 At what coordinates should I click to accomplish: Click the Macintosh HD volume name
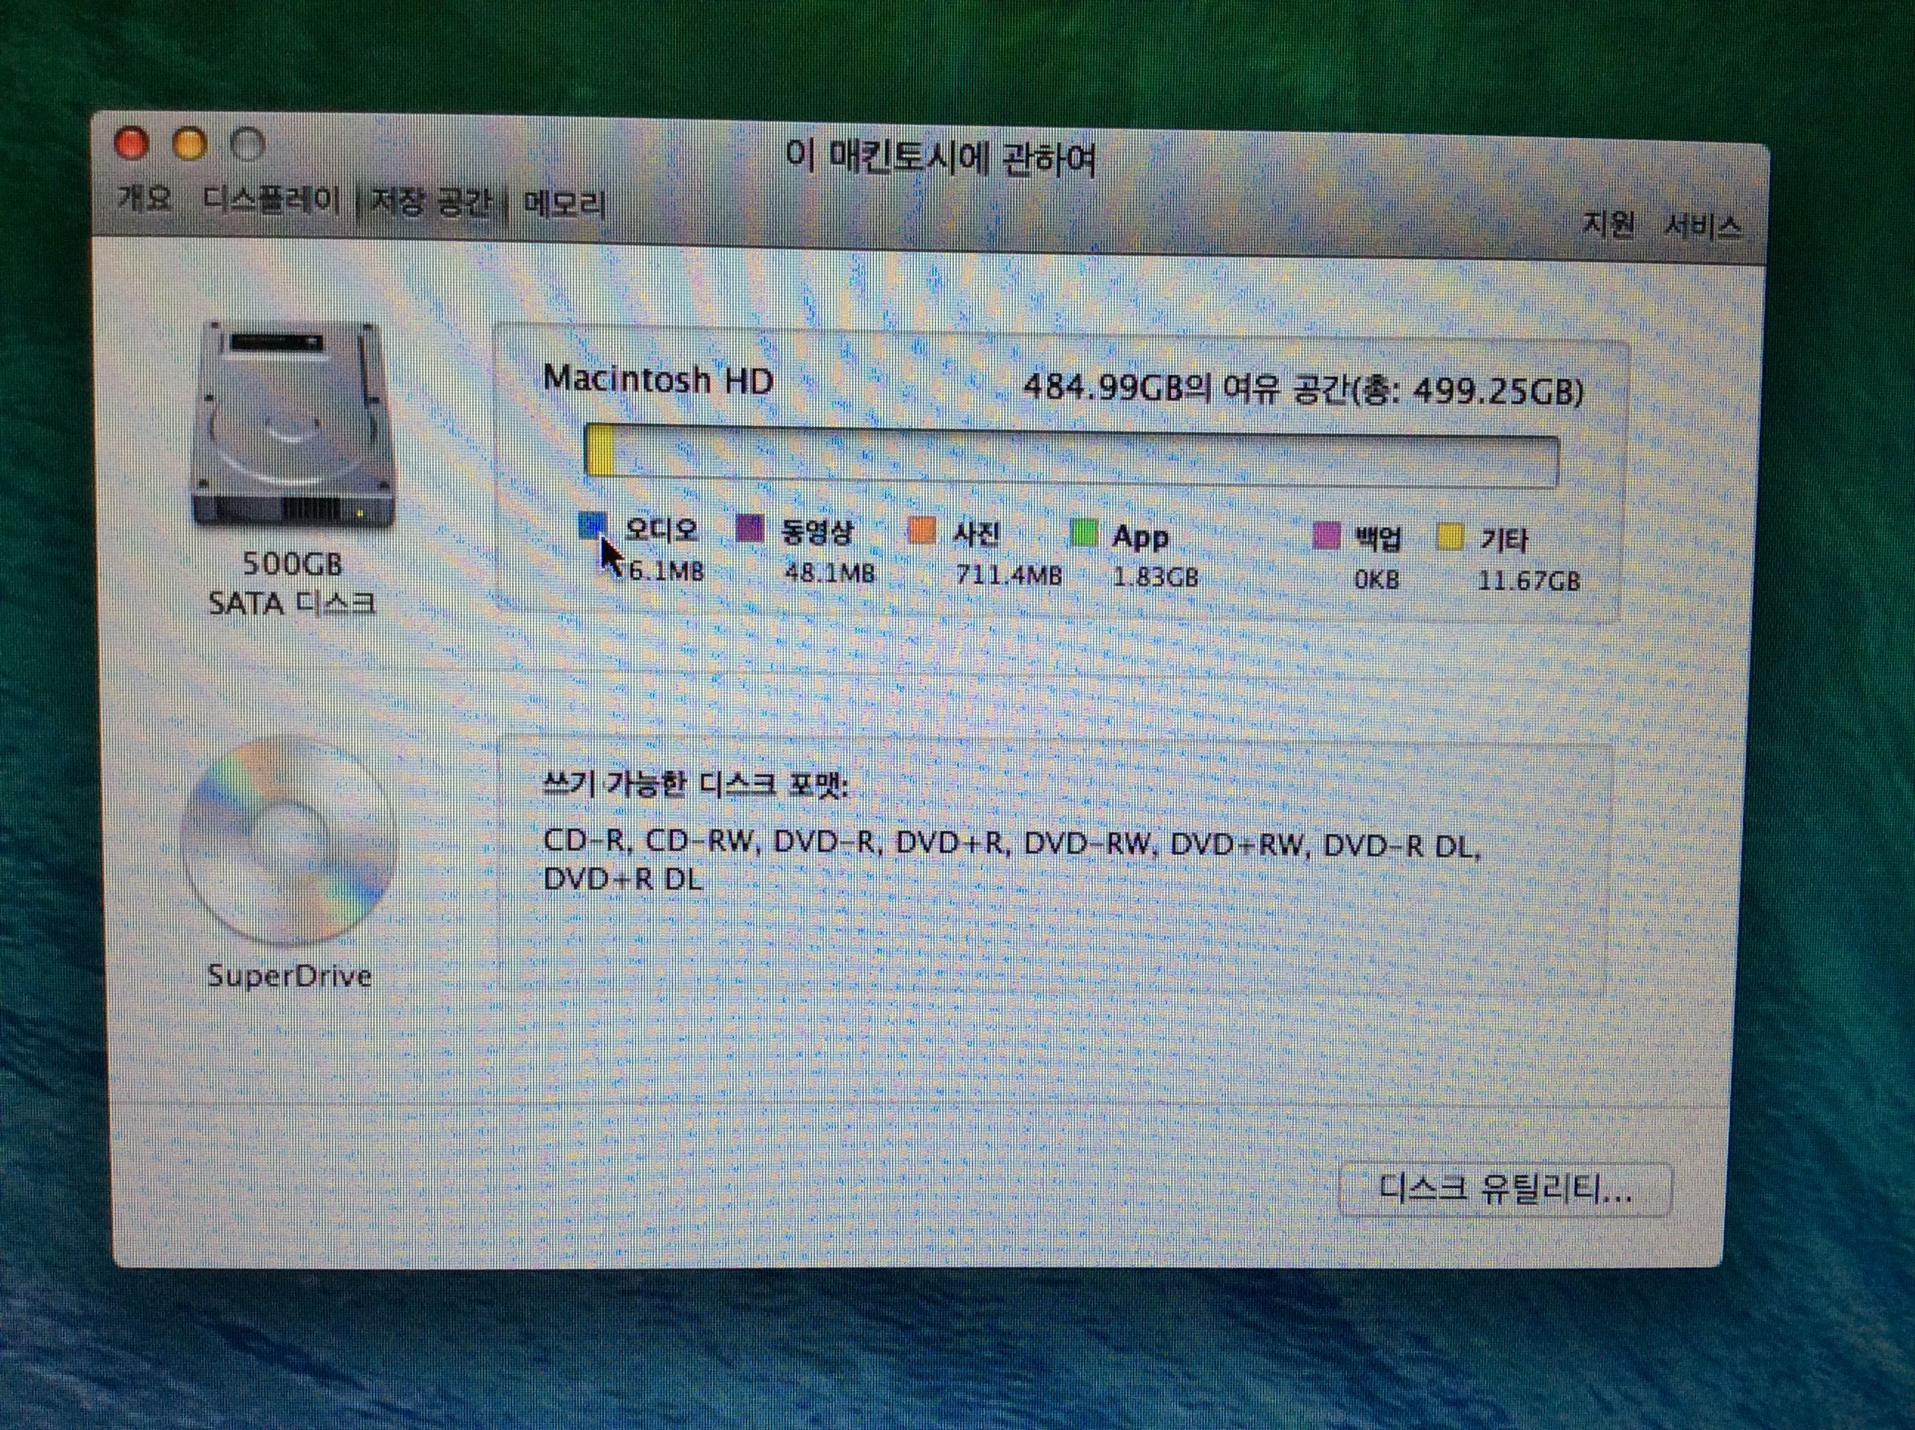[658, 380]
